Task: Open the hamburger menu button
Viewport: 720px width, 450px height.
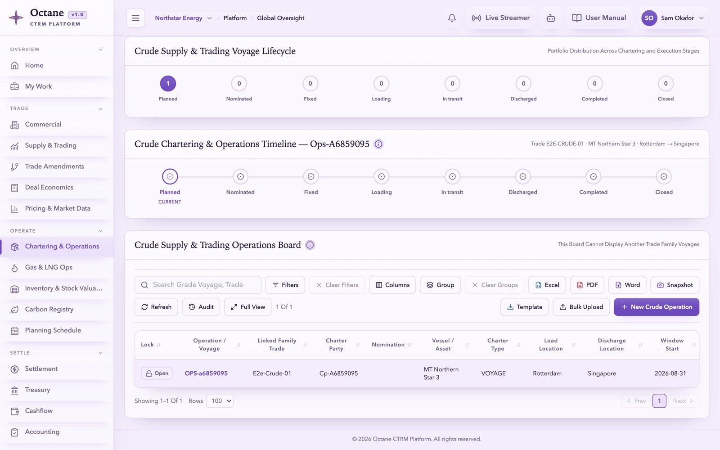Action: (135, 18)
